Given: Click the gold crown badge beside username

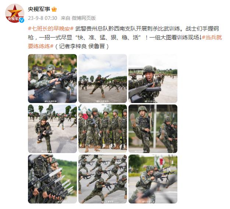Looking at the screenshot, I should pos(54,9).
